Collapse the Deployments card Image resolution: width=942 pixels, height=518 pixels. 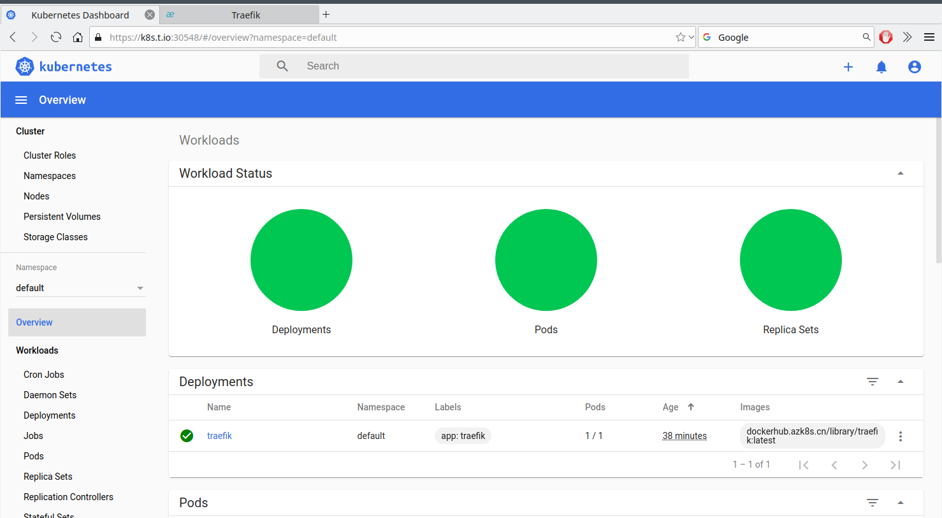pyautogui.click(x=901, y=382)
